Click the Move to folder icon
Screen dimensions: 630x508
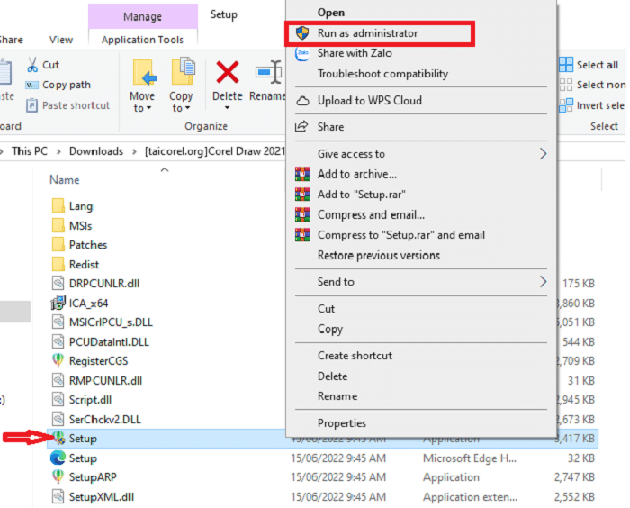tap(144, 73)
